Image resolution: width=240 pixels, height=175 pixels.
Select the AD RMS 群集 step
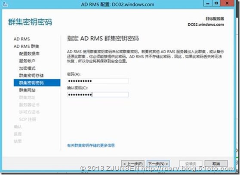tap(26, 46)
